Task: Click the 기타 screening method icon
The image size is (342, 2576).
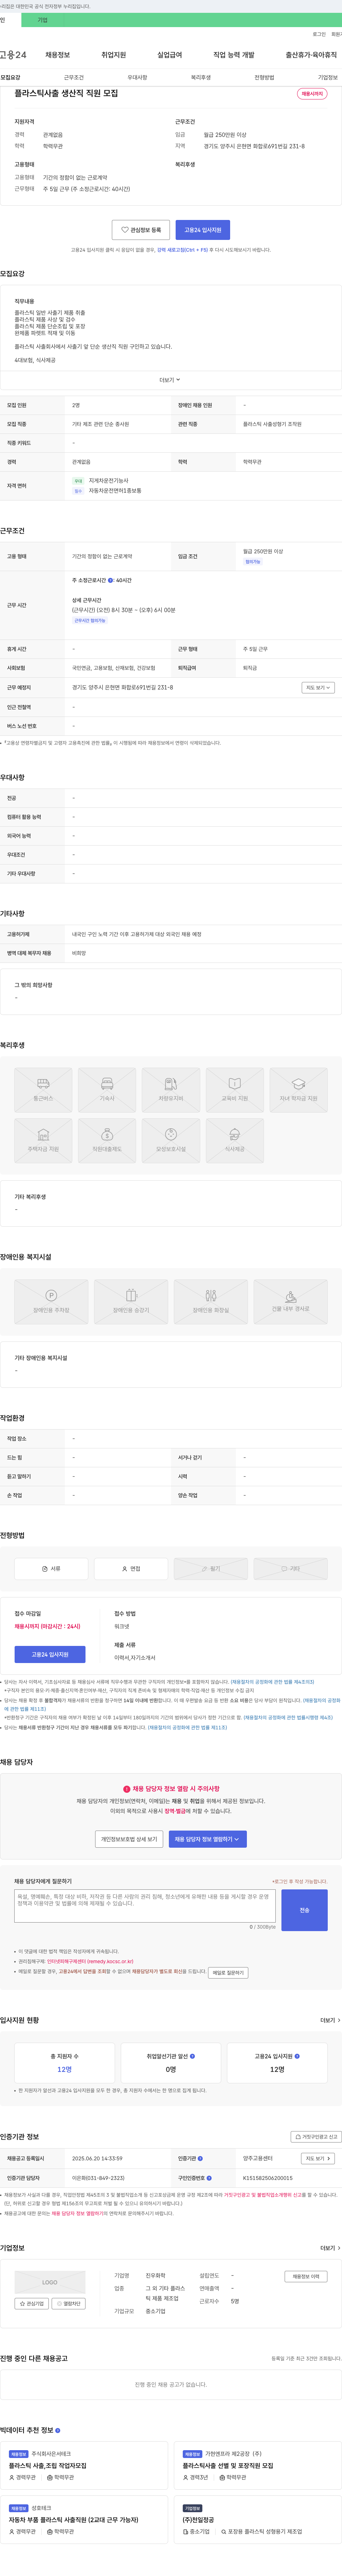Action: coord(291,1569)
